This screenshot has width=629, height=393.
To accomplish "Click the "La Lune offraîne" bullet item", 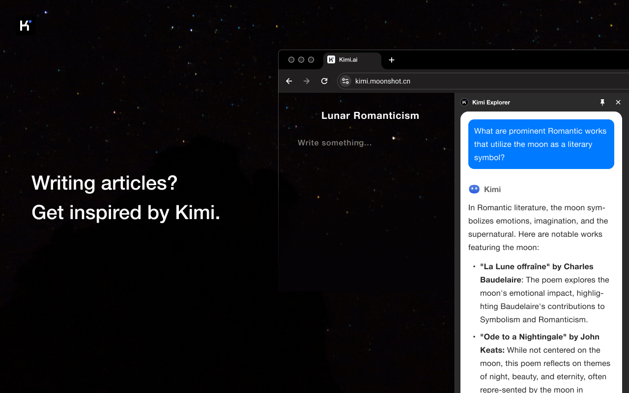I will 543,293.
